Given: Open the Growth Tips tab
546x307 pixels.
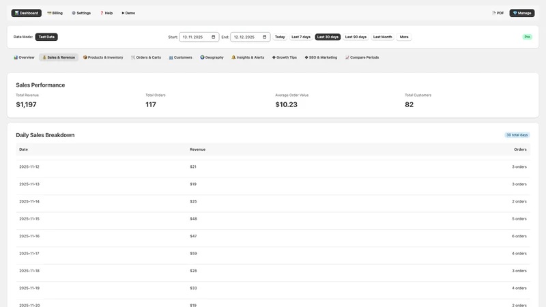Looking at the screenshot, I should (x=285, y=57).
